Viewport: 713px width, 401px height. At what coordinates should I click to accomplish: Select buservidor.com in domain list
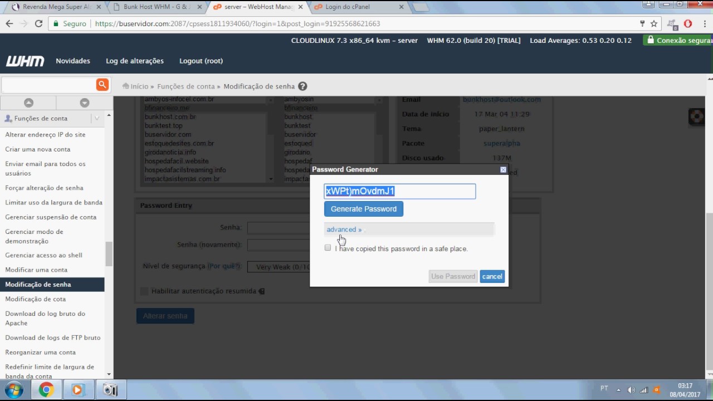(168, 134)
